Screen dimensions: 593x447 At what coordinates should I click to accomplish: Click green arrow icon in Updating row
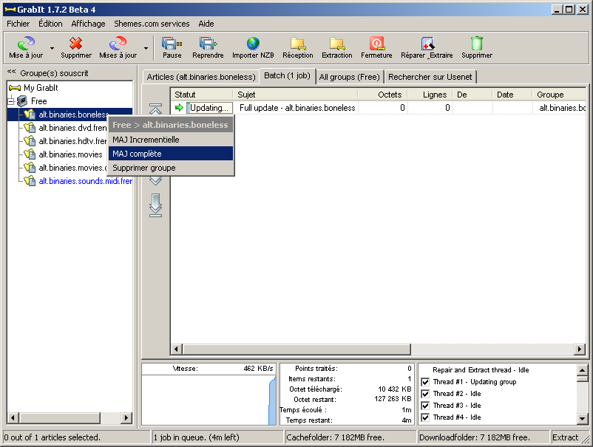pos(179,108)
